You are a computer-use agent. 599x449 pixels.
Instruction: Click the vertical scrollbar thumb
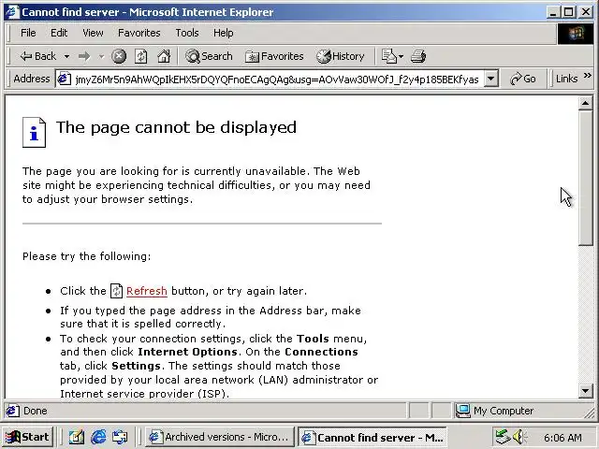585,178
